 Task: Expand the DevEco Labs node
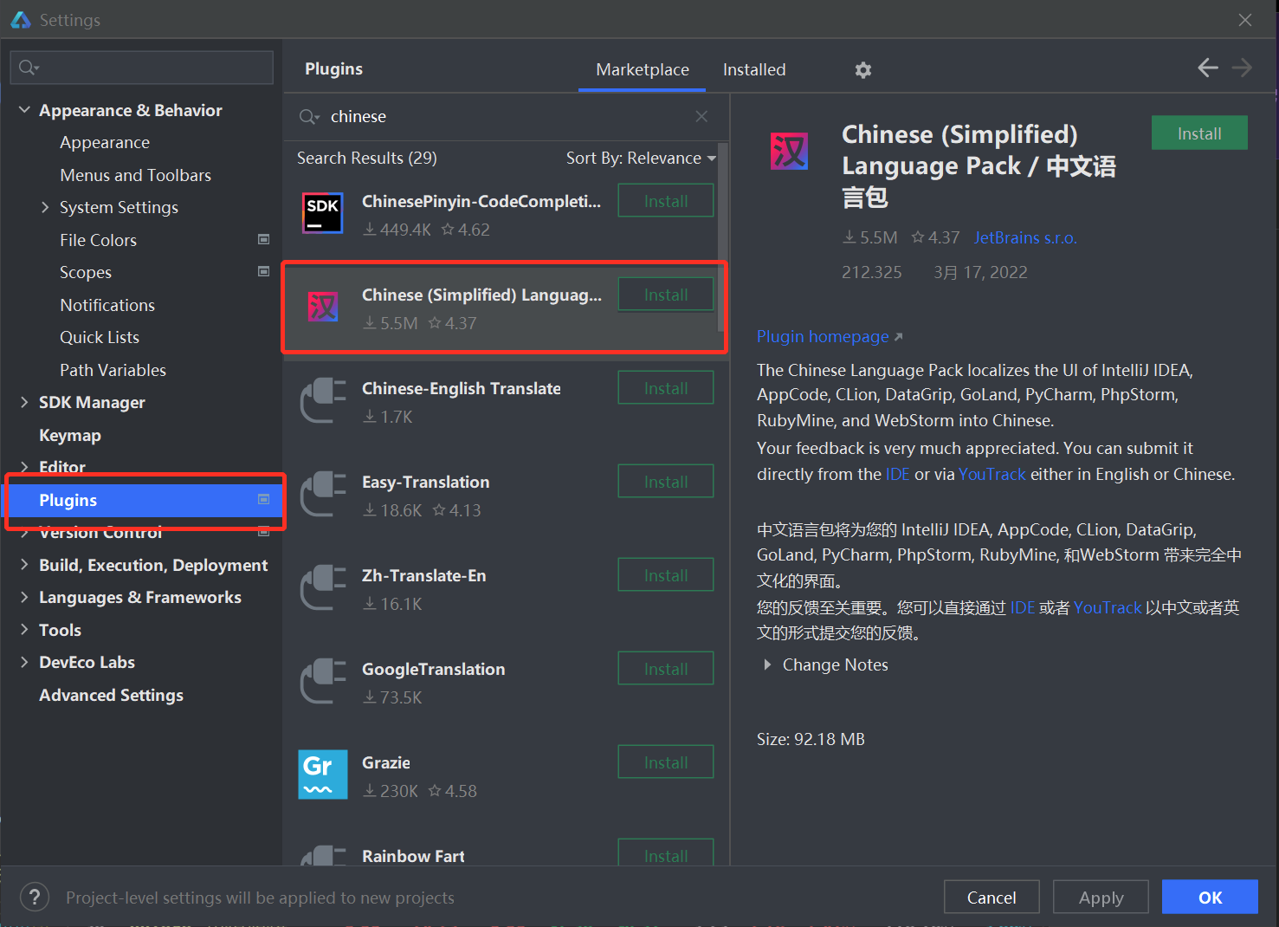click(x=24, y=662)
